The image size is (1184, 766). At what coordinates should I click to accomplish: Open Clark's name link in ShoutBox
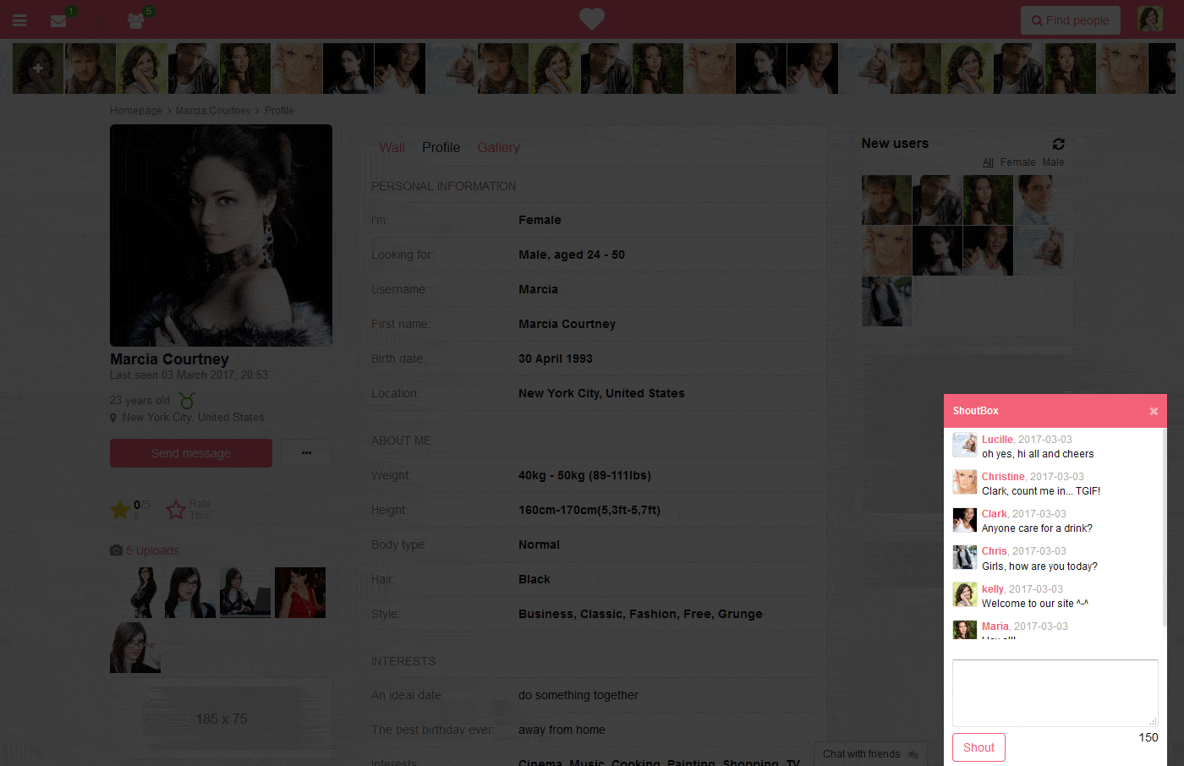pyautogui.click(x=994, y=514)
